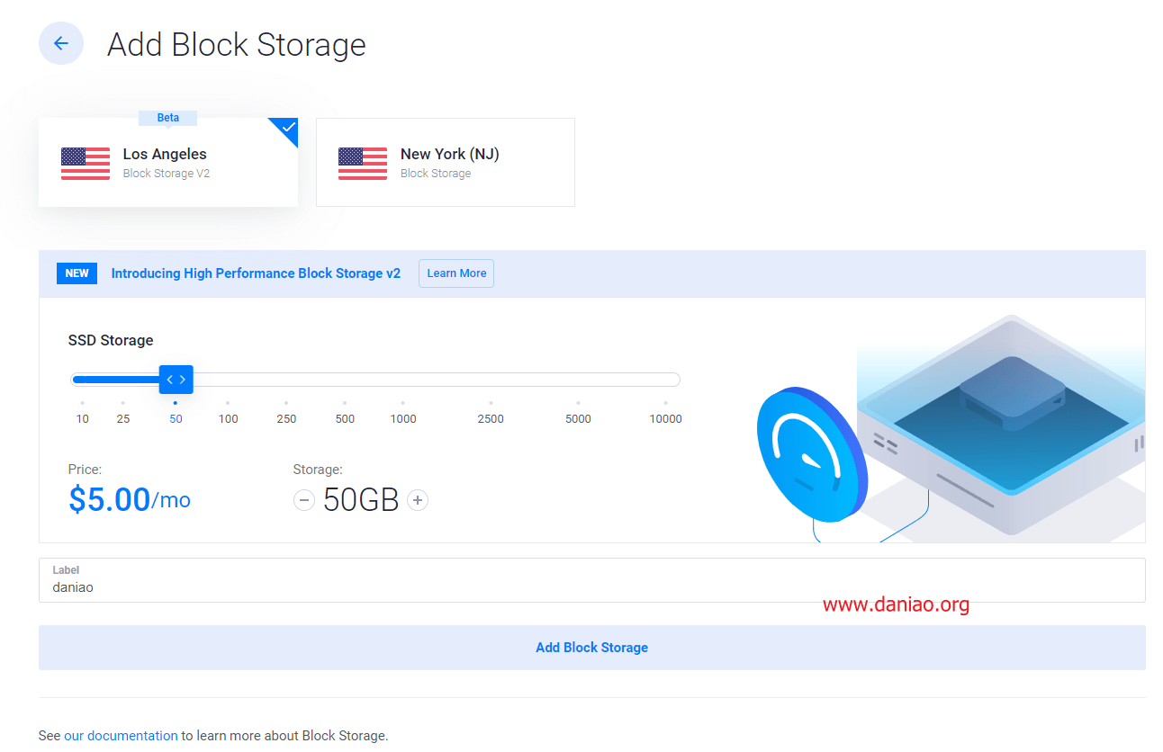The width and height of the screenshot is (1163, 752).
Task: Set slider to the 2500 GB mark
Action: click(491, 418)
